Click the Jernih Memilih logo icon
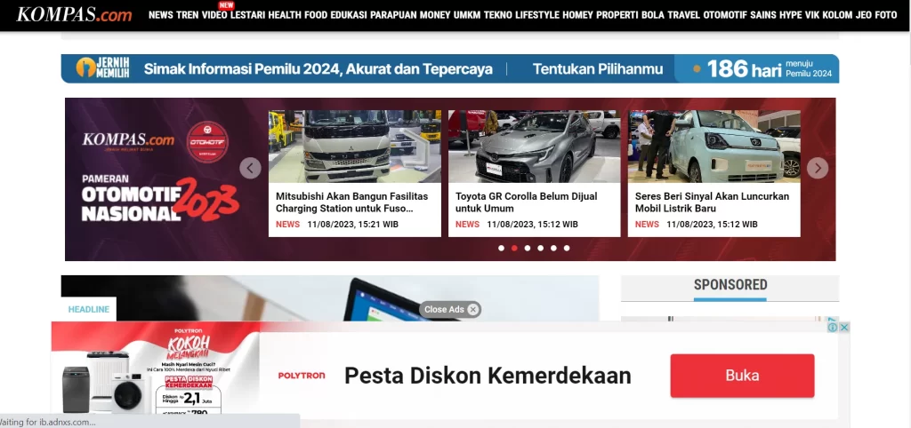The width and height of the screenshot is (911, 428). pos(102,67)
